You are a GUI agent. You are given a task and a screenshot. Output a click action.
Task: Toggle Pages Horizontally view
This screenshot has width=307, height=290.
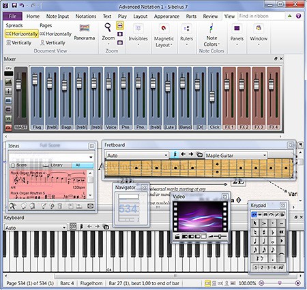coord(56,34)
